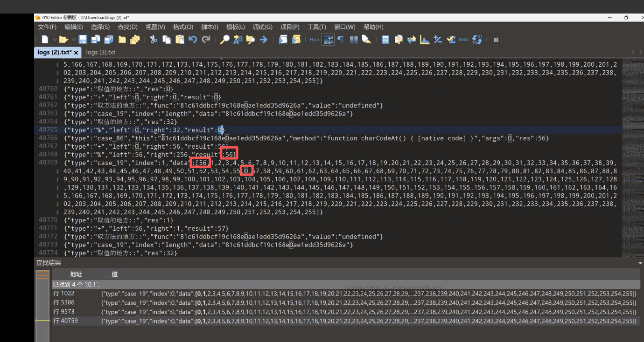
Task: Click the Close file folder icon
Action: click(x=122, y=40)
